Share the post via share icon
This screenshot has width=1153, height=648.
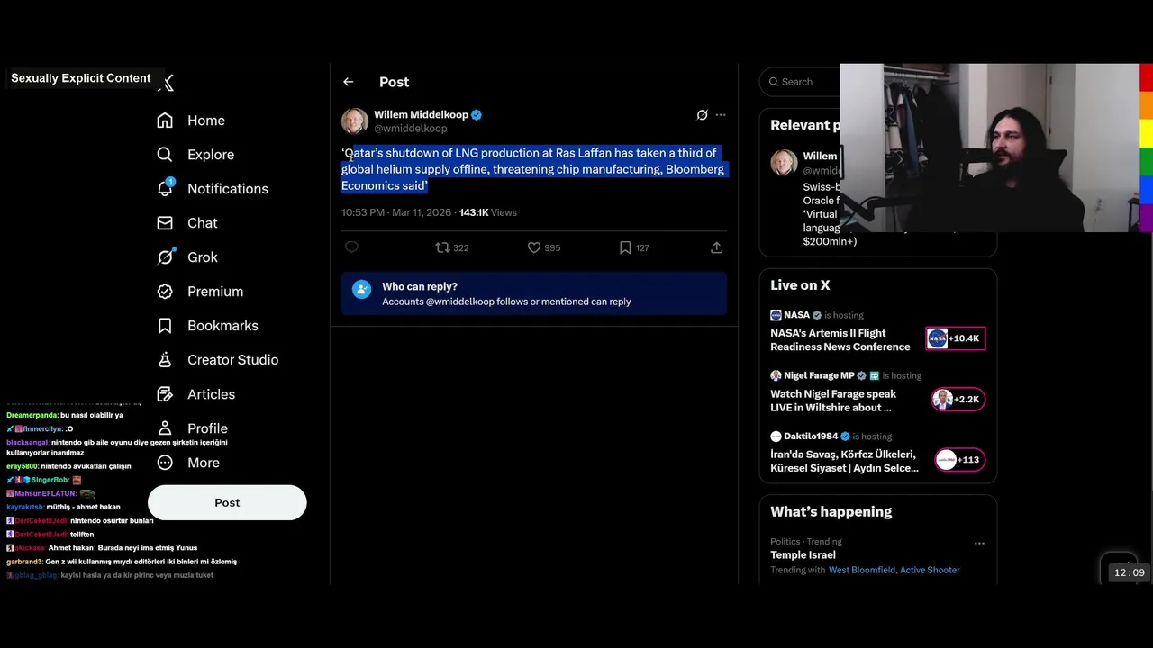coord(717,247)
